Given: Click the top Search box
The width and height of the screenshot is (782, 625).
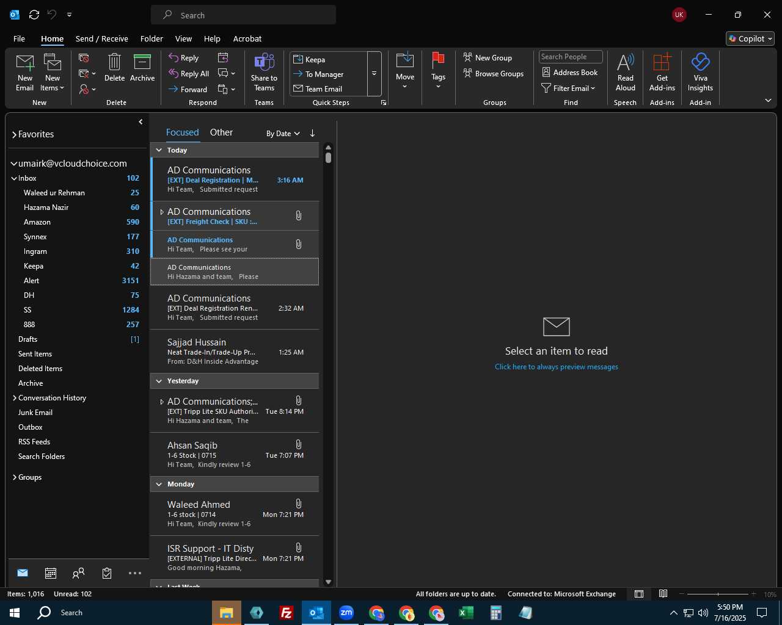Looking at the screenshot, I should pyautogui.click(x=243, y=15).
